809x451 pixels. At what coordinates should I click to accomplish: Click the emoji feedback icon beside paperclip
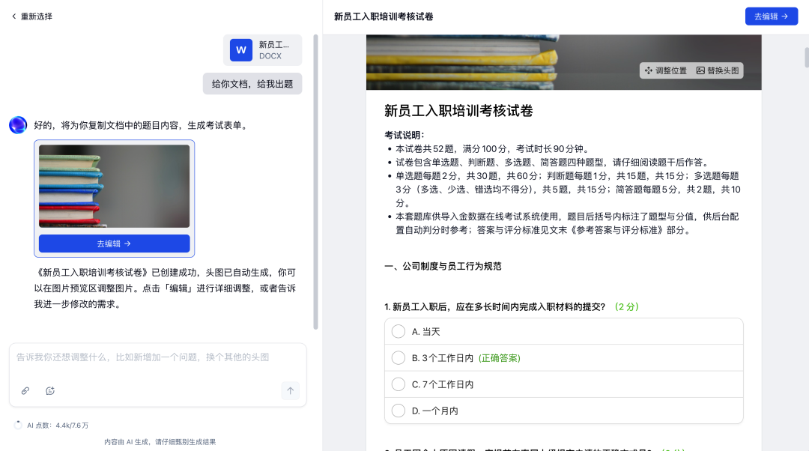(x=50, y=390)
